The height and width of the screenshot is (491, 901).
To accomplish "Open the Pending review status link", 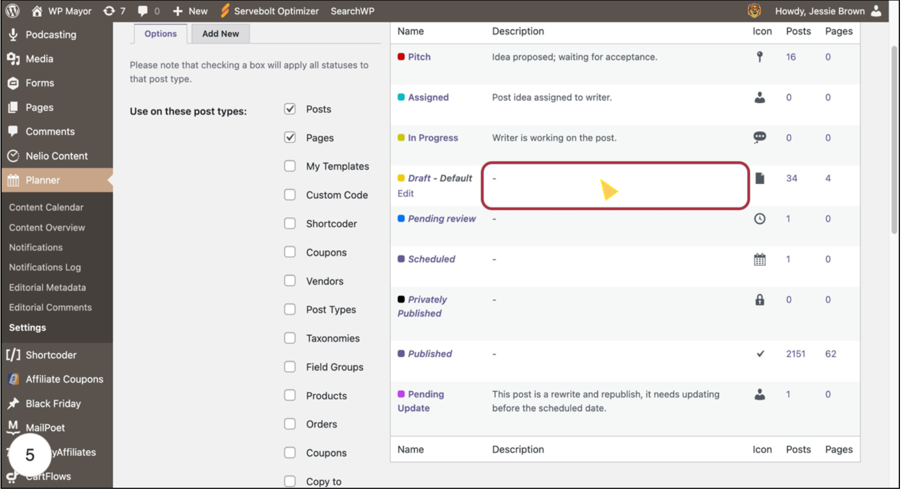I will pos(442,219).
